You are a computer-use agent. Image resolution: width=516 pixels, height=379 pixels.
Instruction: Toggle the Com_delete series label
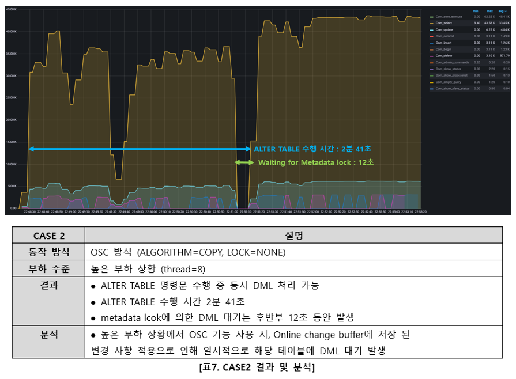444,56
